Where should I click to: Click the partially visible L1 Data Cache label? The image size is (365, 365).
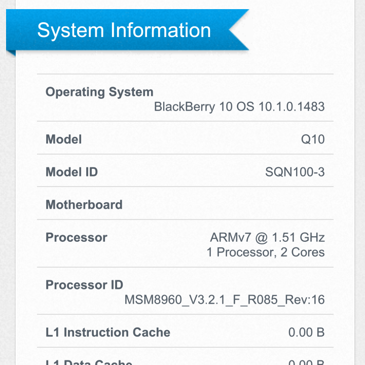pyautogui.click(x=89, y=362)
